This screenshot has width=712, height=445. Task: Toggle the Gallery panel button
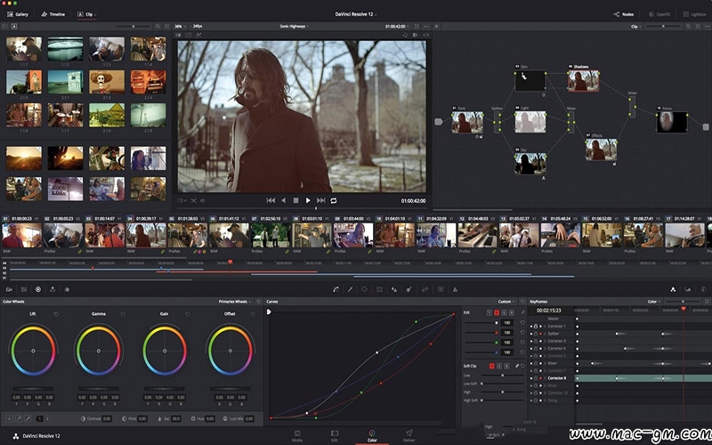[17, 14]
